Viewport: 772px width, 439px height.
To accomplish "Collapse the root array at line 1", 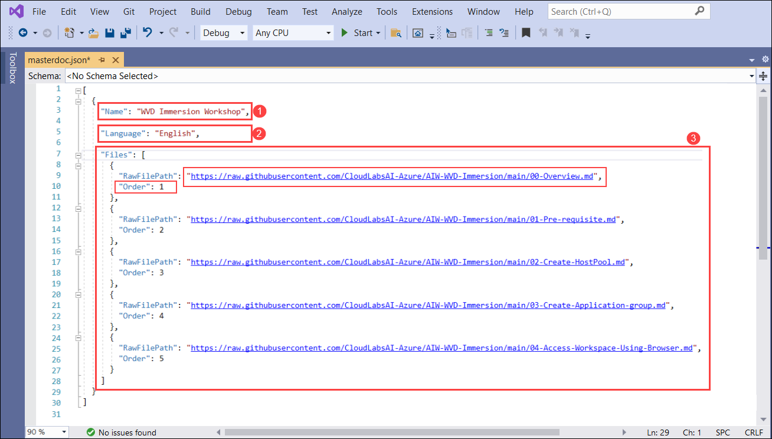I will tap(78, 90).
